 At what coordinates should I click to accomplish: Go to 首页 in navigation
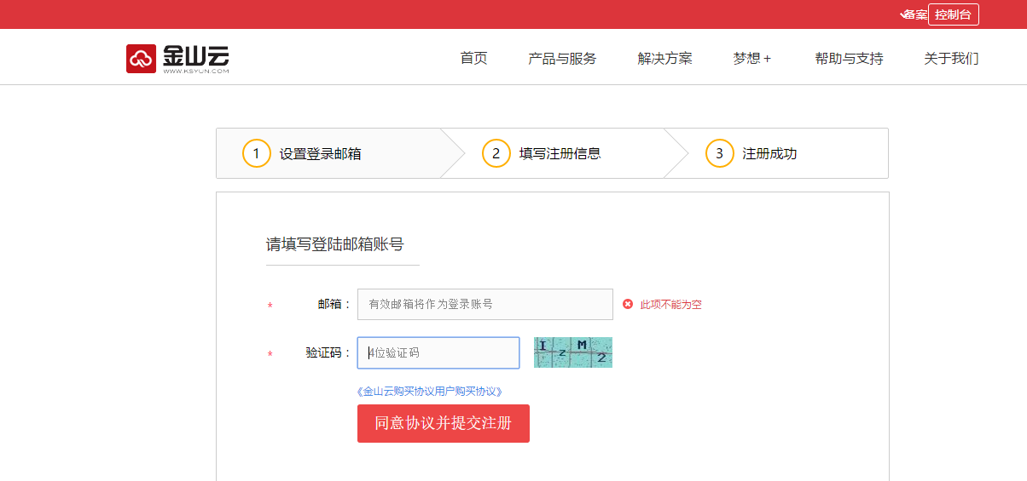(473, 59)
